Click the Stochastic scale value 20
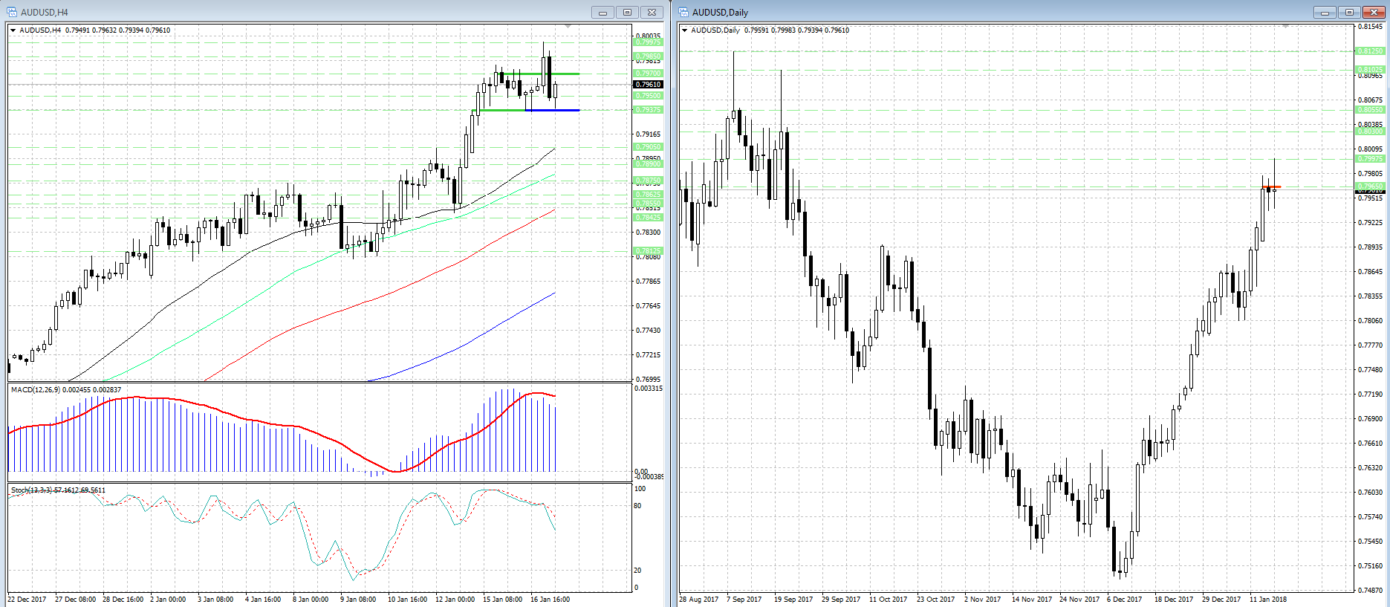1390x607 pixels. 637,571
